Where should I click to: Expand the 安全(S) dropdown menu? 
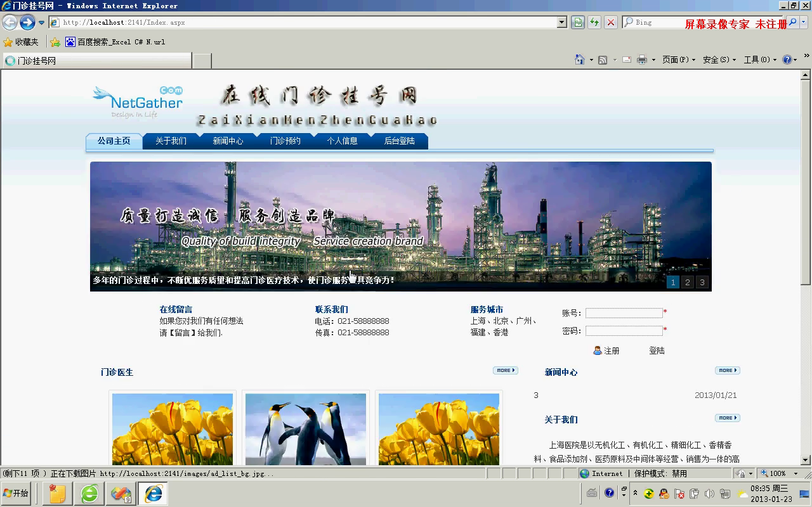click(719, 60)
